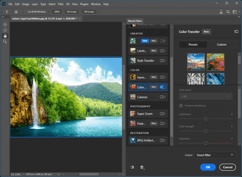
Task: Select the sunset lake preset thumbnail
Action: [196, 62]
